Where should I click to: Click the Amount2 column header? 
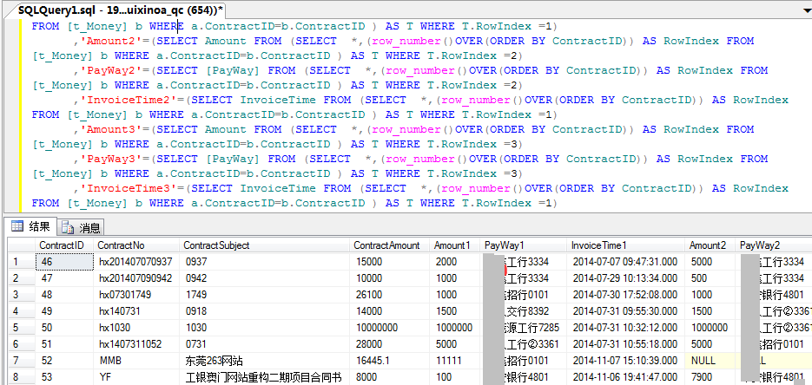click(710, 245)
